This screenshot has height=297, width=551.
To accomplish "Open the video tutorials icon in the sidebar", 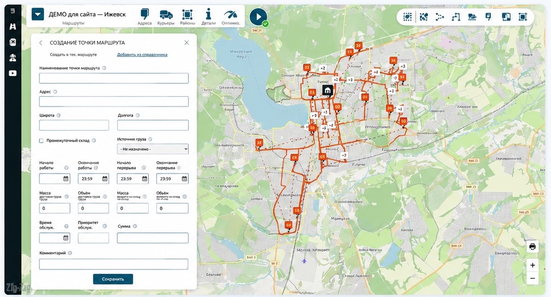I will pyautogui.click(x=13, y=73).
